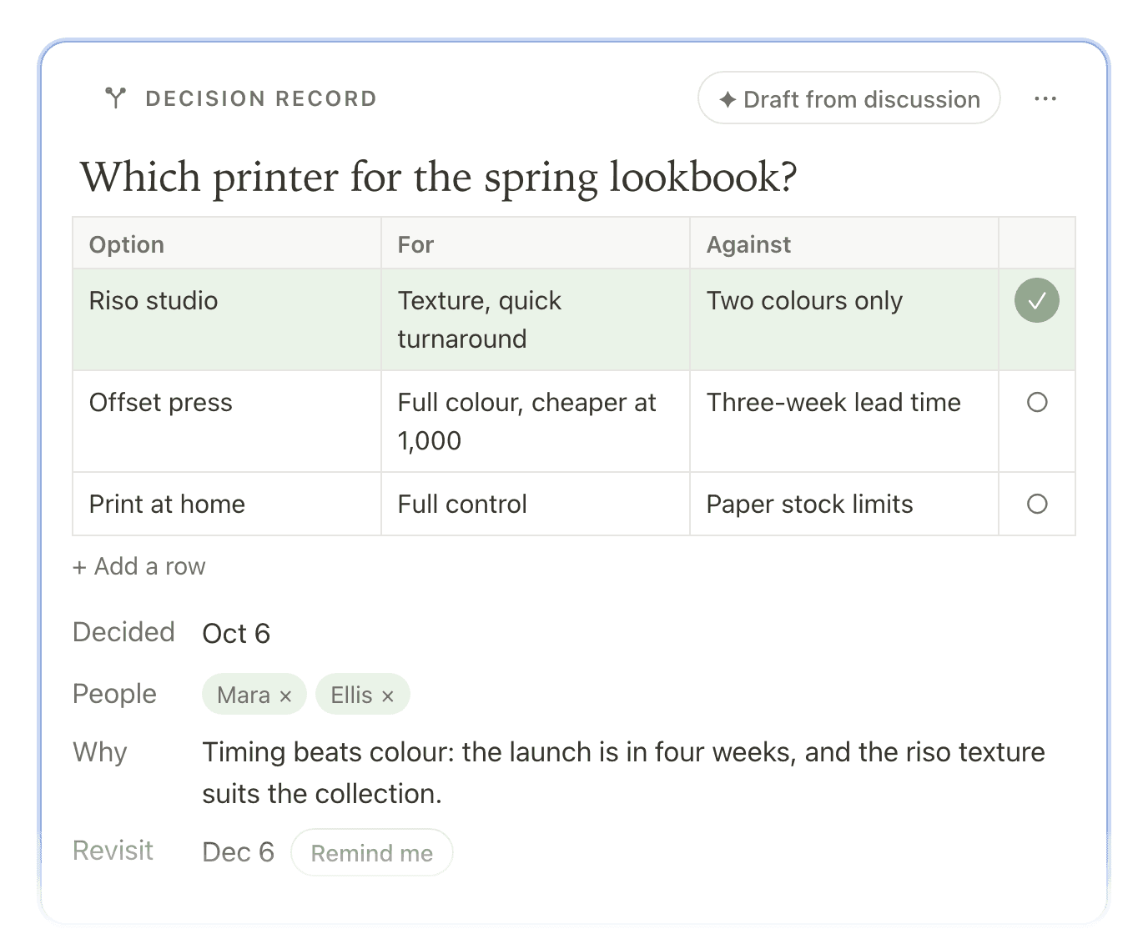Click the Paper stock limits cell
The width and height of the screenshot is (1148, 934).
click(x=844, y=505)
